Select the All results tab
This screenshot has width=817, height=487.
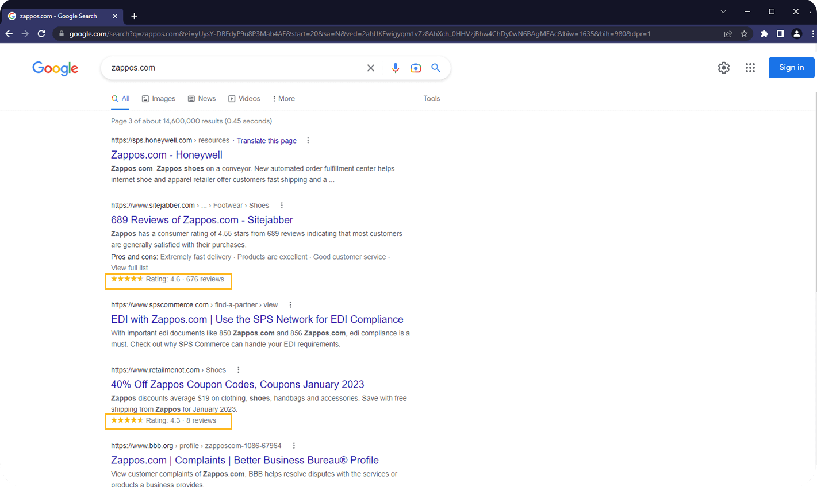click(x=120, y=99)
